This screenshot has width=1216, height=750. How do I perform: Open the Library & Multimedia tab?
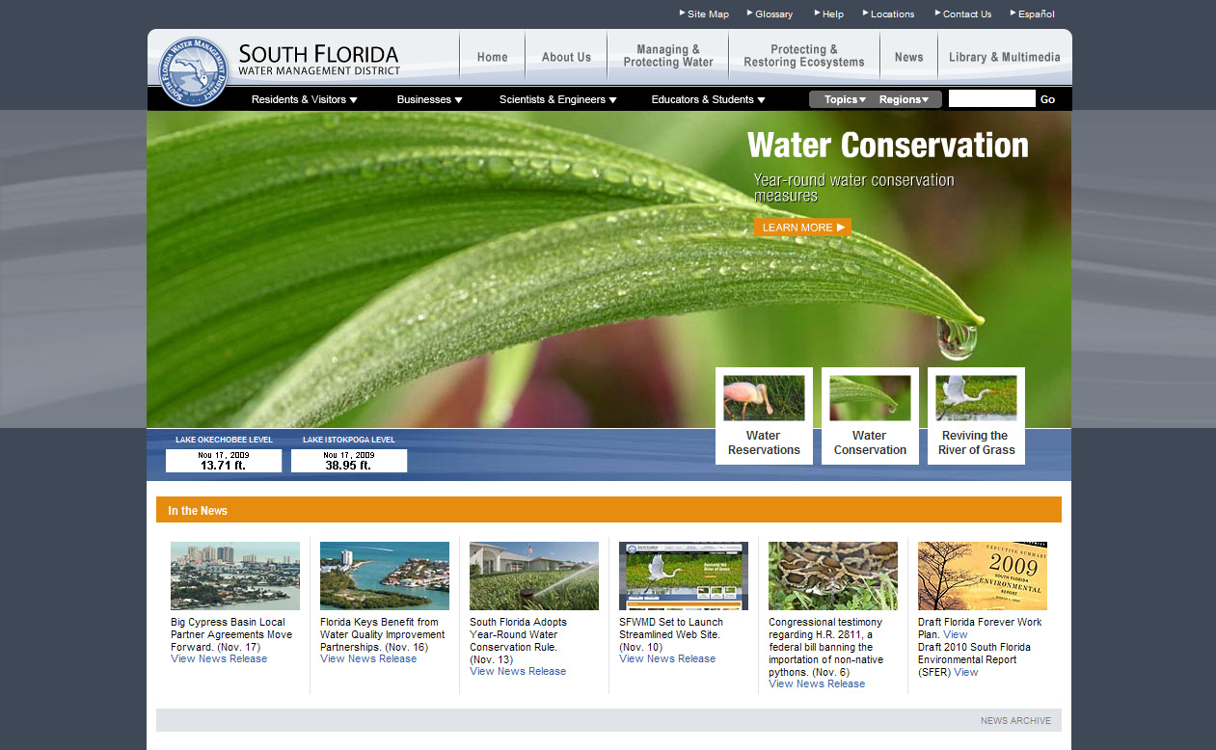click(1004, 57)
